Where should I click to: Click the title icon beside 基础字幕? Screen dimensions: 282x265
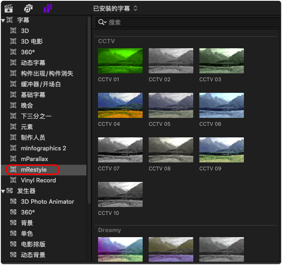[x=13, y=95]
